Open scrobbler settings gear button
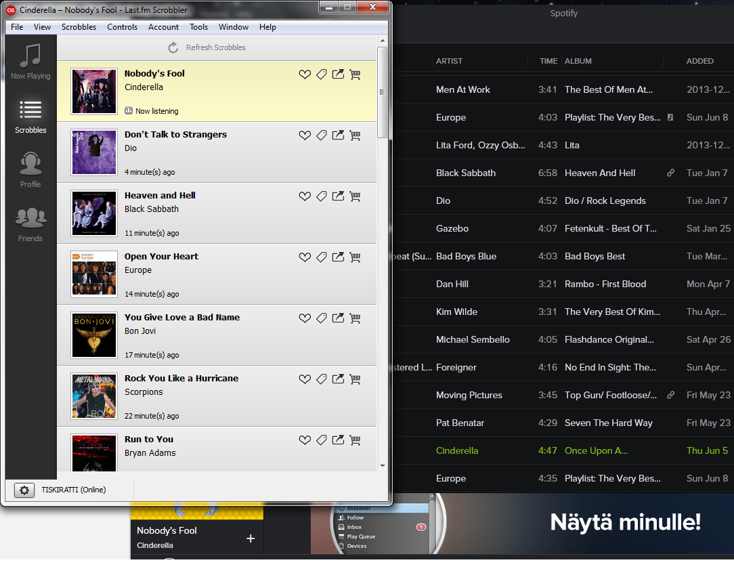 click(x=24, y=490)
